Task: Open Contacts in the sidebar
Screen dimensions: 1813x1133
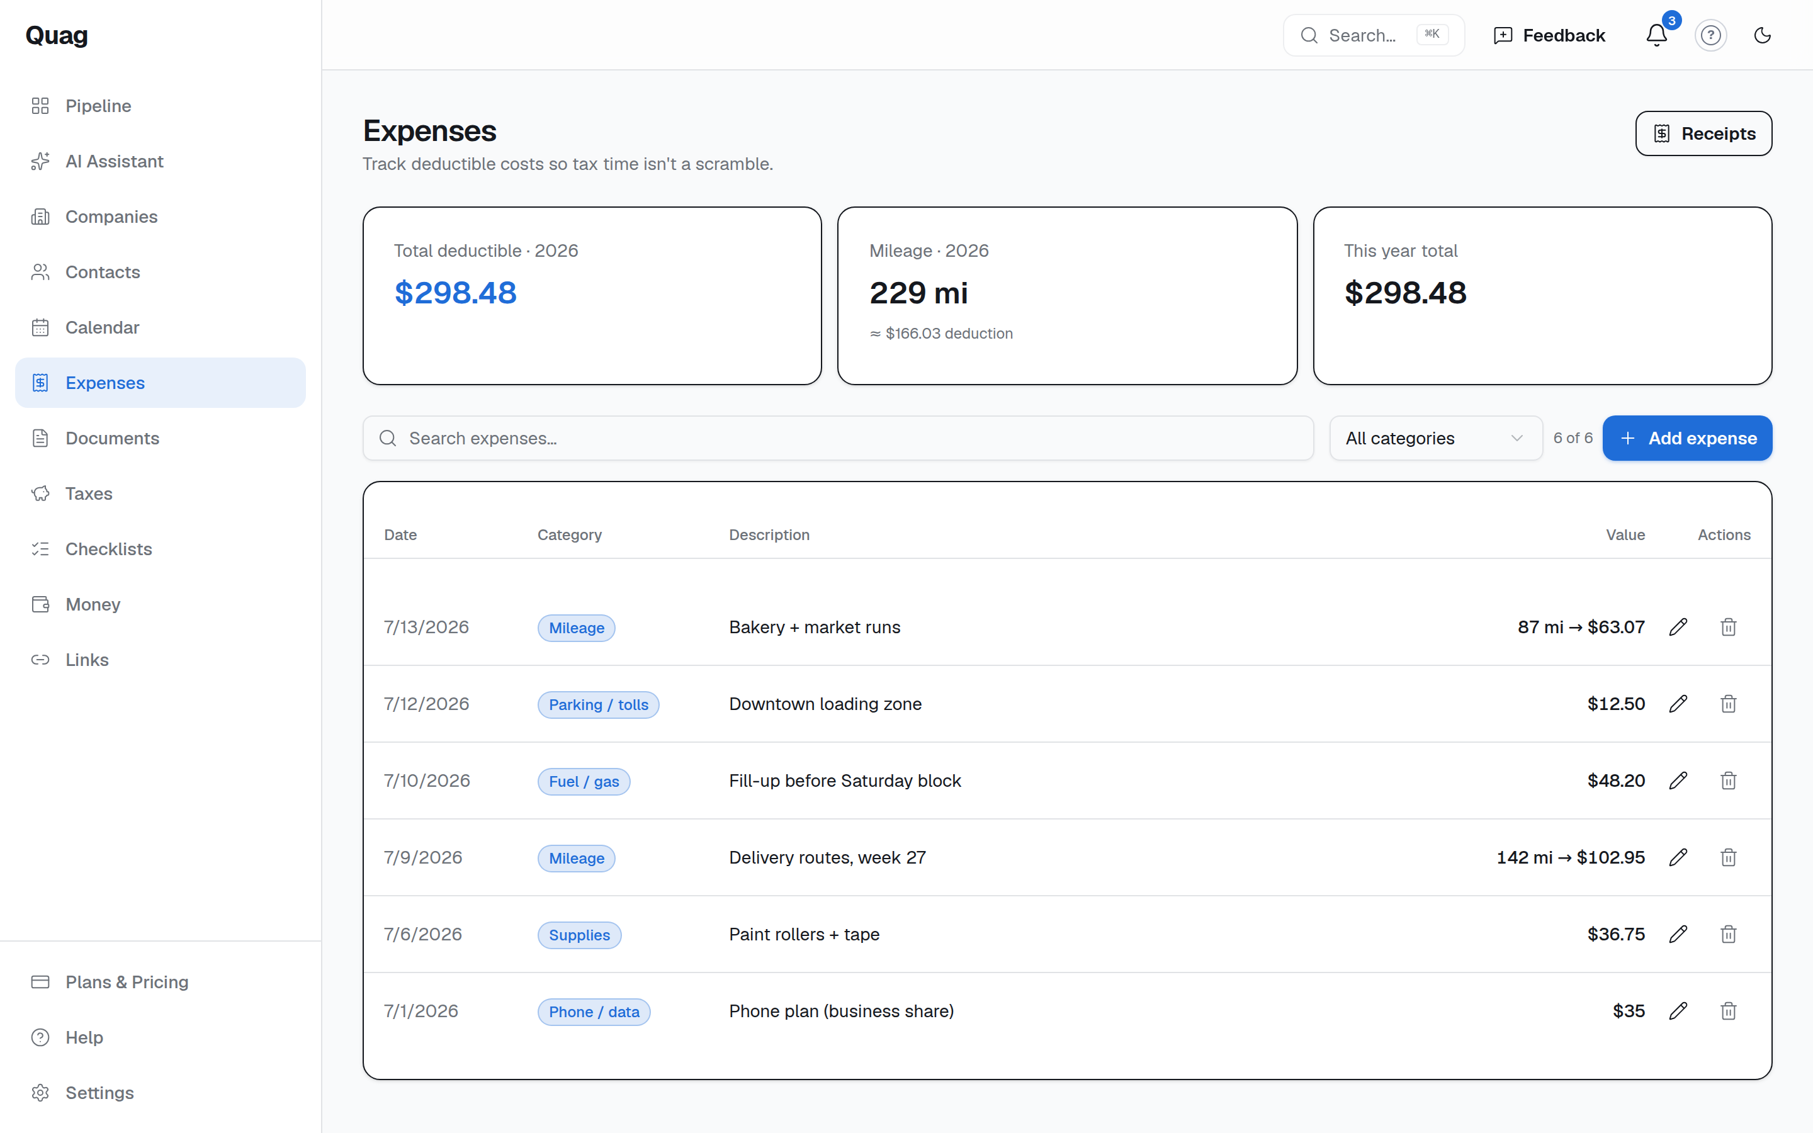Action: click(161, 272)
